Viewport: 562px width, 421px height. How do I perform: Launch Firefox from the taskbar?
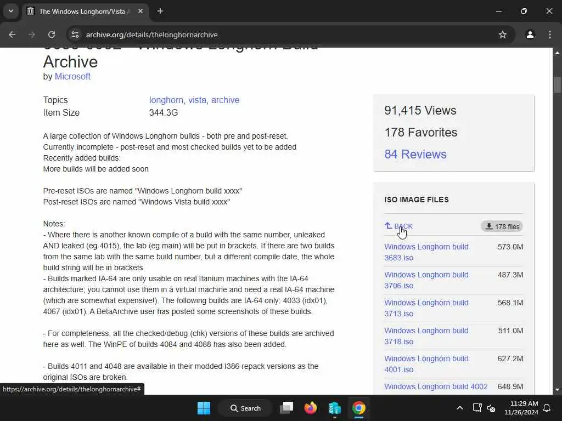tap(311, 408)
